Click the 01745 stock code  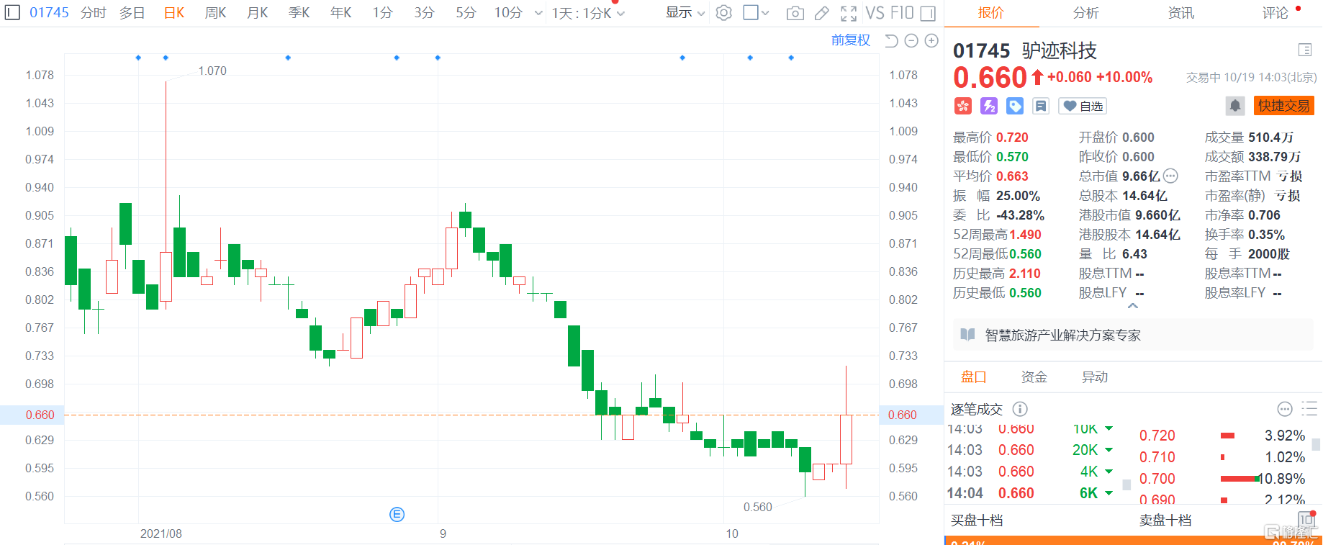[x=49, y=12]
